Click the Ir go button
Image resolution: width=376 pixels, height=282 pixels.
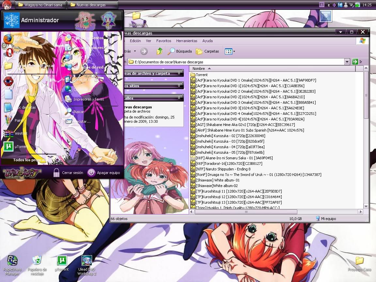[x=357, y=62]
